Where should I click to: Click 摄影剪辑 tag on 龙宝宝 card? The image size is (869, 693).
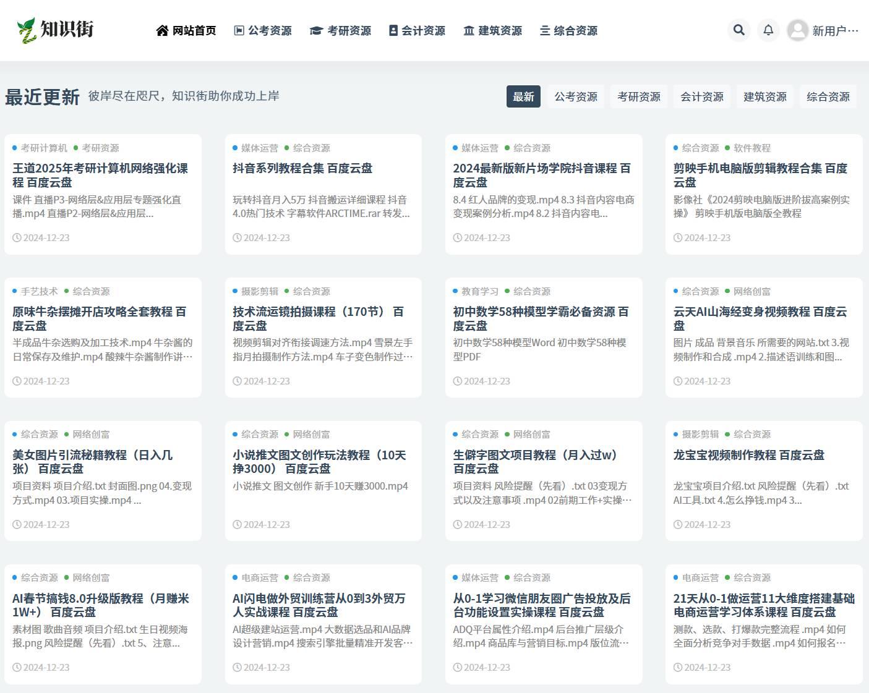700,434
